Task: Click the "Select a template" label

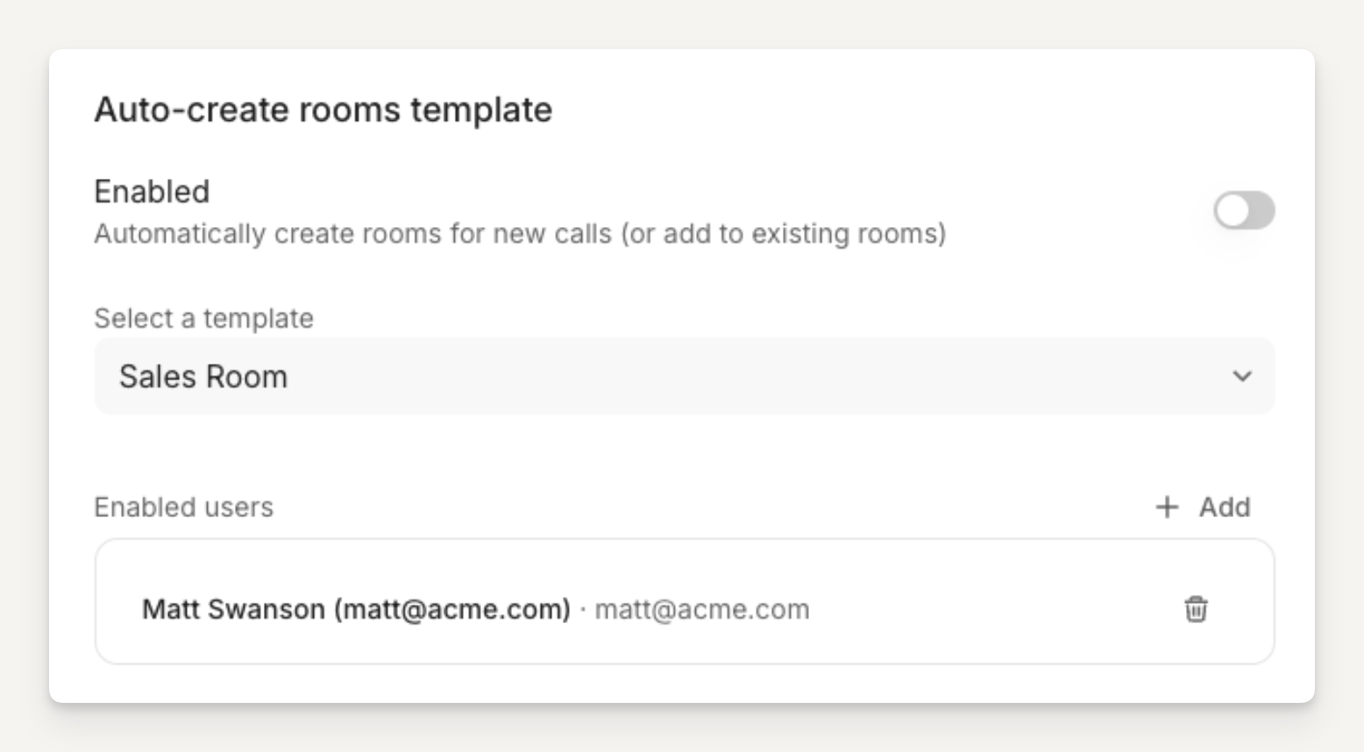Action: (203, 318)
